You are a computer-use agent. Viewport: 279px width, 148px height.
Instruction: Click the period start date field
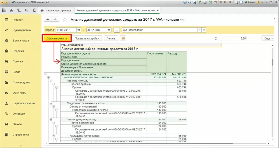click(66, 30)
